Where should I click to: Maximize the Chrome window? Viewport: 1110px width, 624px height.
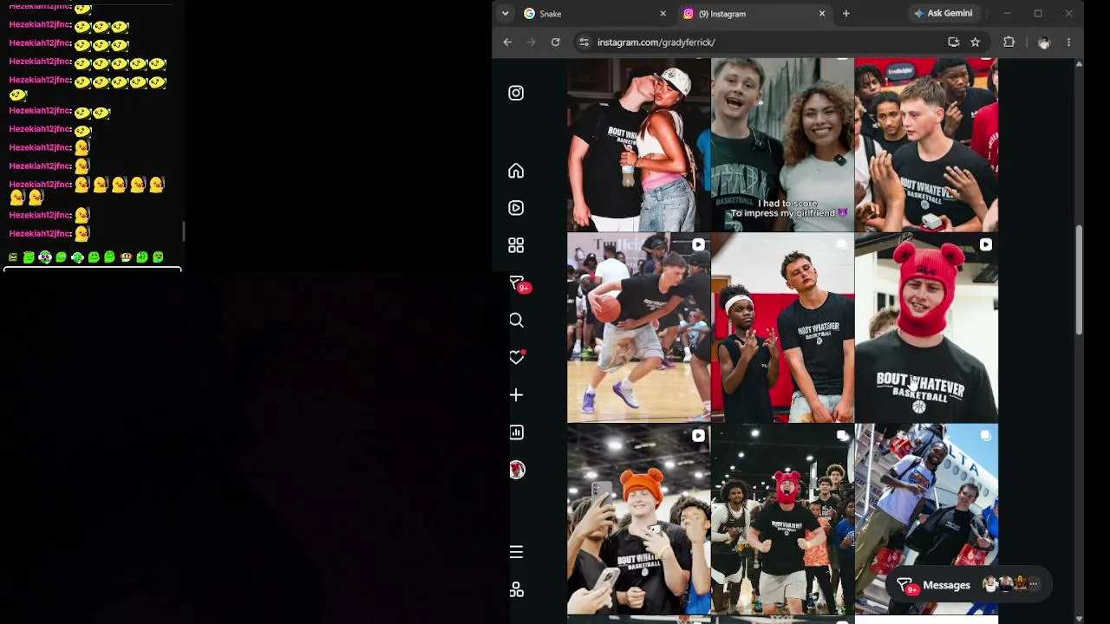click(1038, 13)
